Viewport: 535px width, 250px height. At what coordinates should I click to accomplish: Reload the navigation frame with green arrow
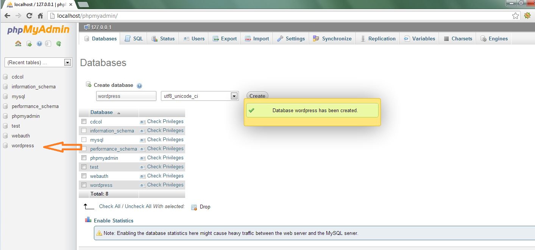[x=59, y=43]
